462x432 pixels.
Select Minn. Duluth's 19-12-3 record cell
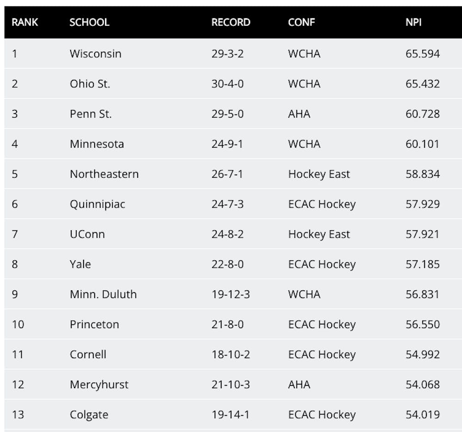pyautogui.click(x=231, y=294)
